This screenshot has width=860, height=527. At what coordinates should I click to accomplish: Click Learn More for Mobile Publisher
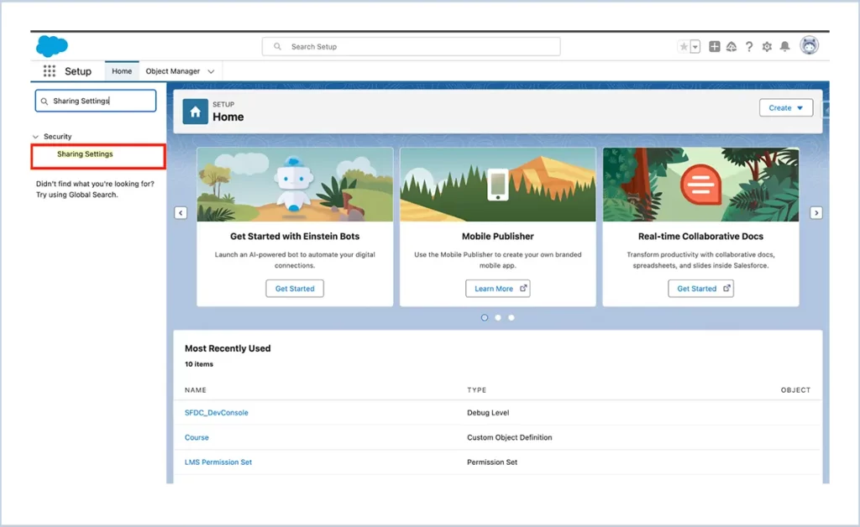pos(497,289)
